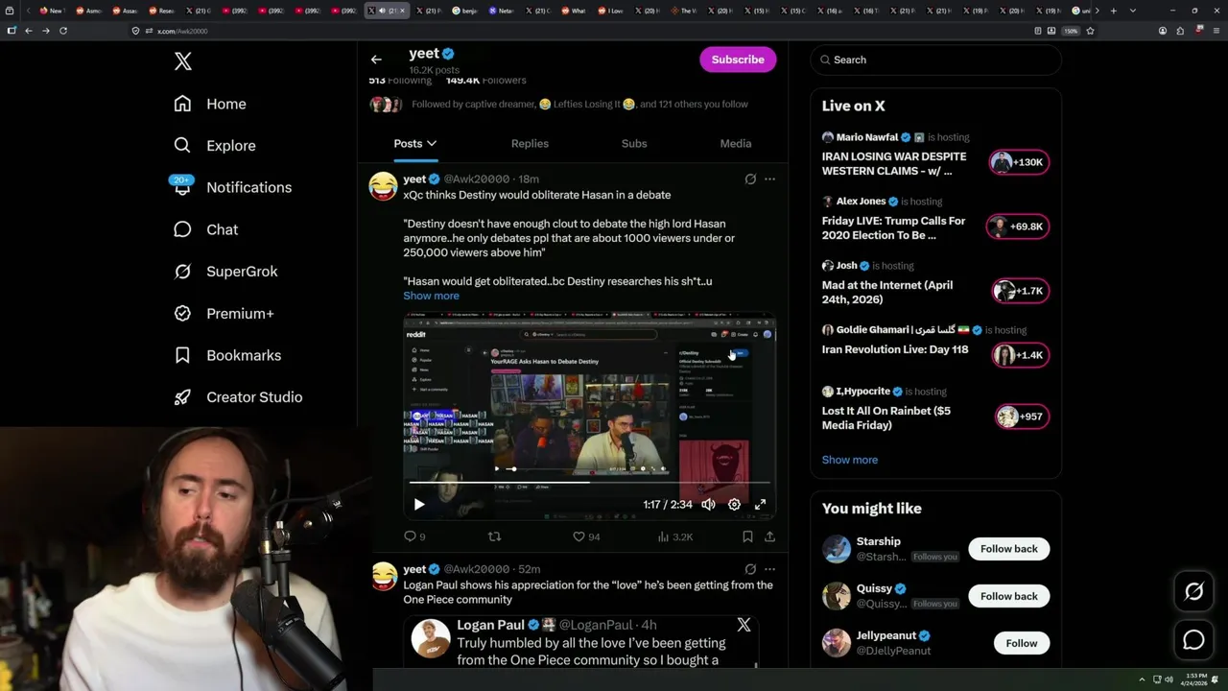This screenshot has height=691, width=1228.
Task: Switch to the Replies tab
Action: click(x=530, y=143)
